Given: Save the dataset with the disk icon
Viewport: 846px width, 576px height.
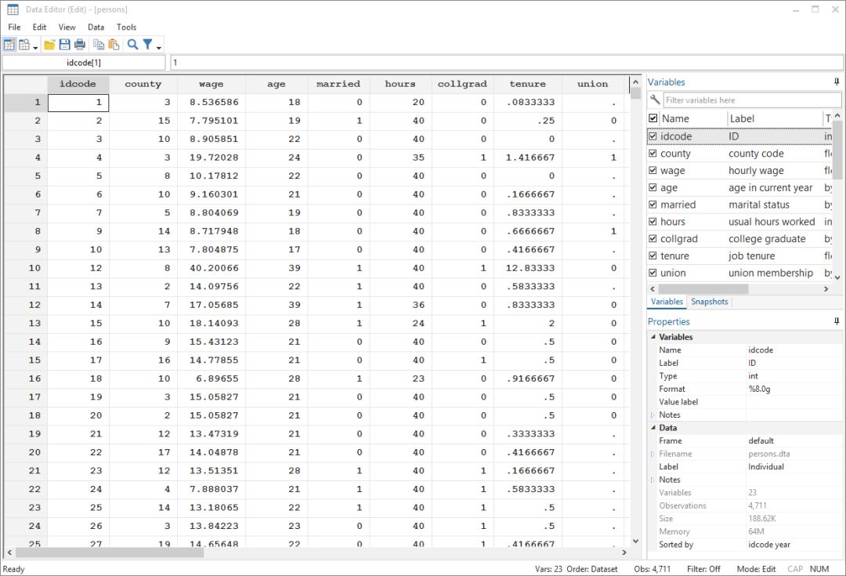Looking at the screenshot, I should (67, 45).
